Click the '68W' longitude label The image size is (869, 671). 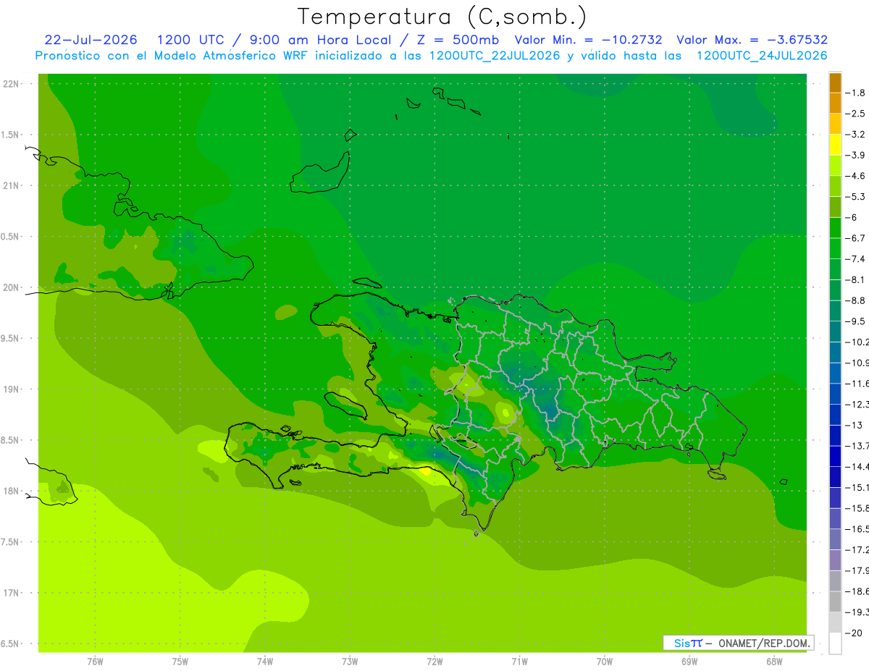(773, 662)
